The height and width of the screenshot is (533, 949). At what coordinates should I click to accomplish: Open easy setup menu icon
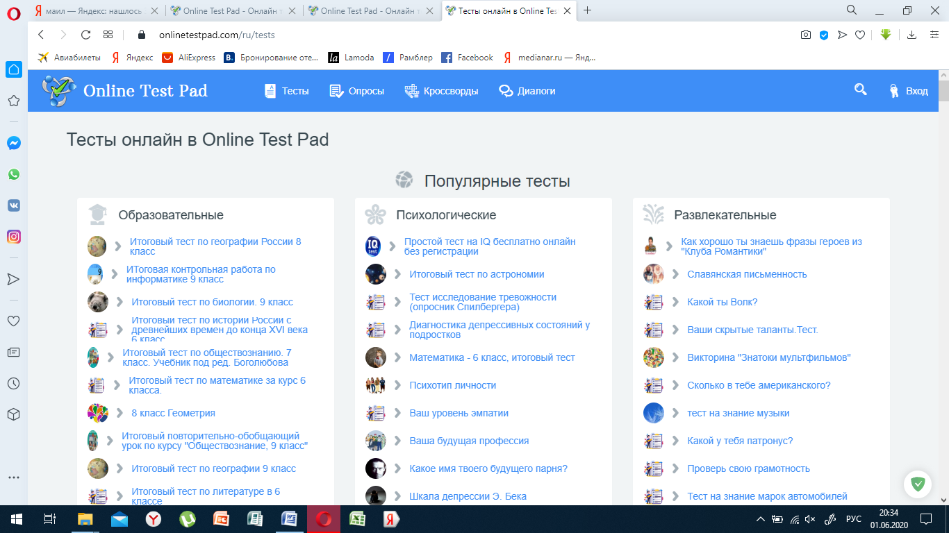click(933, 35)
